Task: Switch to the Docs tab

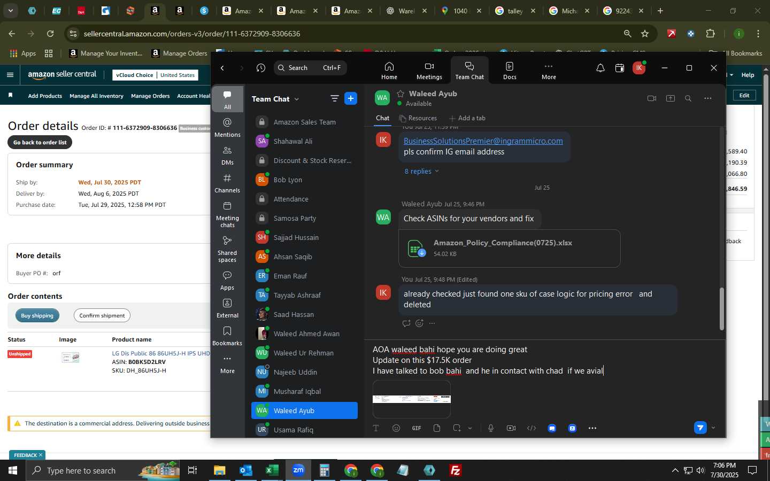Action: coord(510,70)
